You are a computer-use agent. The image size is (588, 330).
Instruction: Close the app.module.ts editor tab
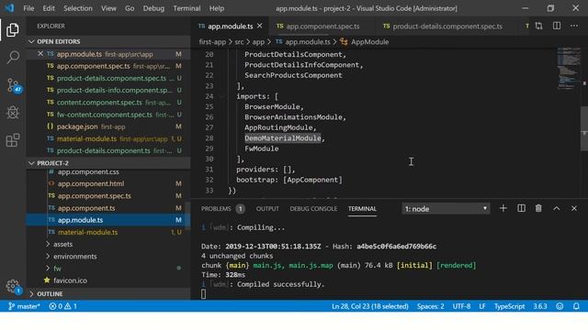tap(259, 26)
